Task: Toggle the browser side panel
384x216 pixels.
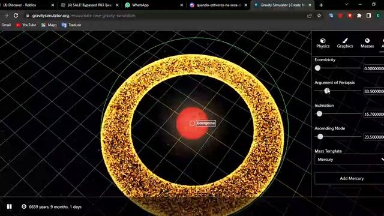Action: pos(368,16)
